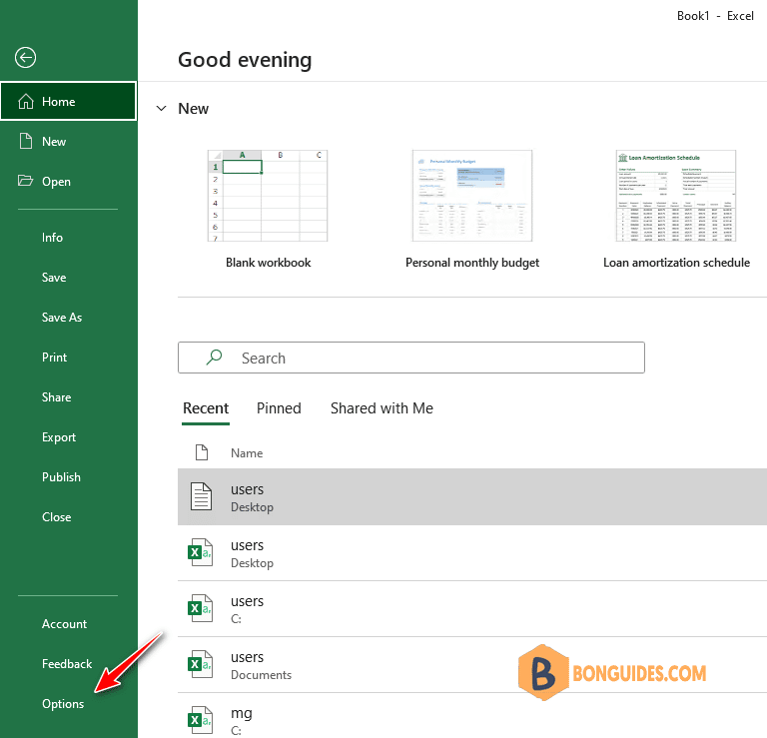
Task: Click the magnifier icon in Search box
Action: [215, 358]
